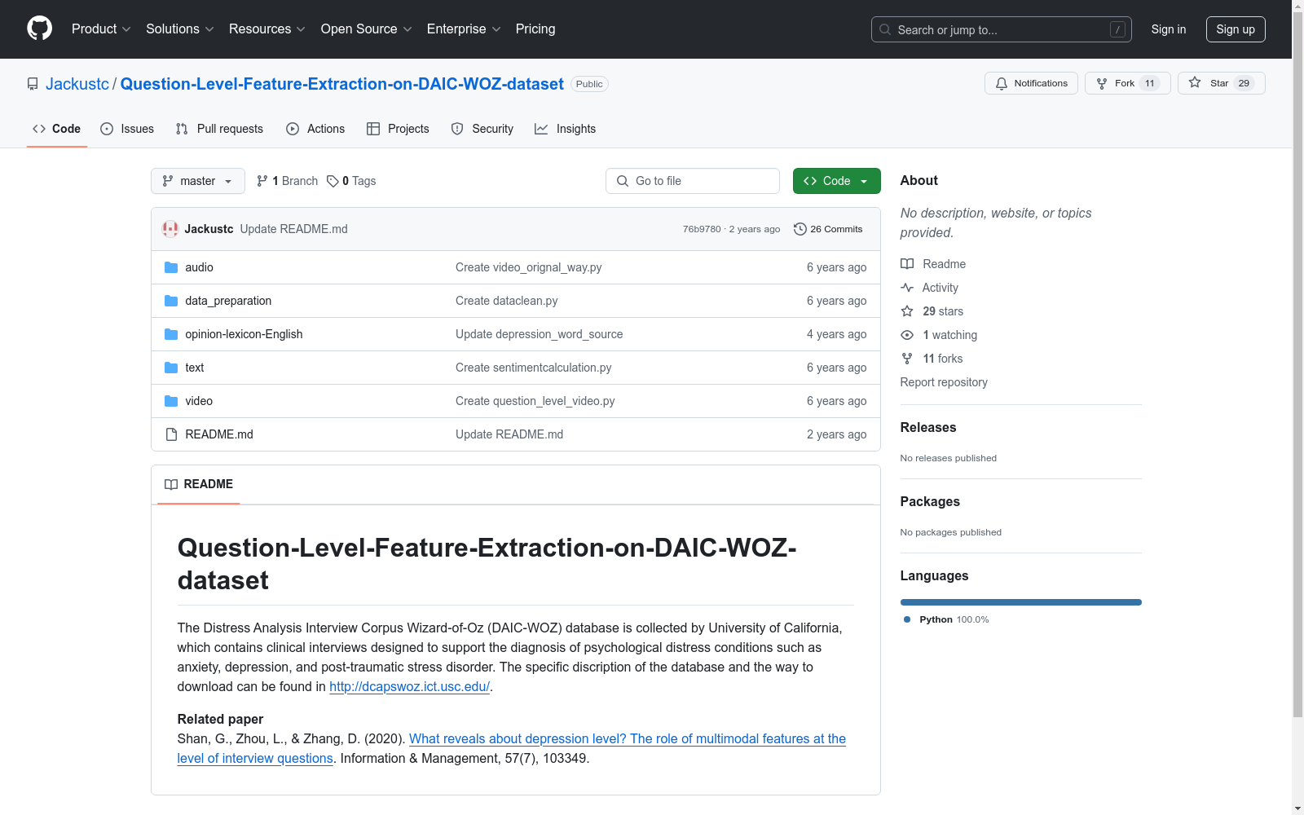Image resolution: width=1304 pixels, height=815 pixels.
Task: Switch to the Pull requests tab
Action: 219,129
